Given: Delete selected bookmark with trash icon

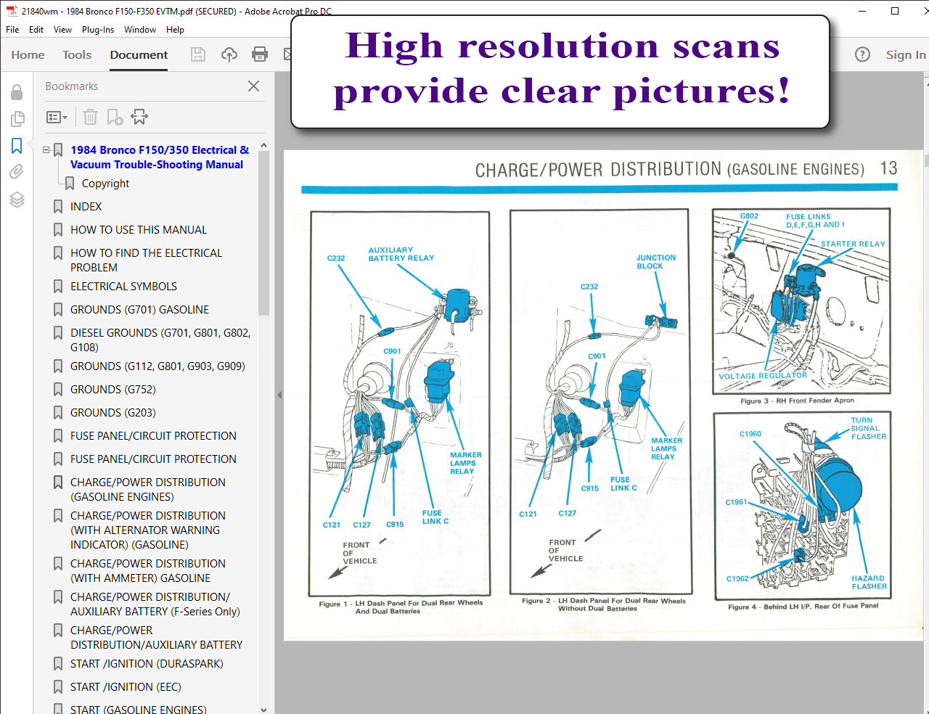Looking at the screenshot, I should tap(90, 117).
